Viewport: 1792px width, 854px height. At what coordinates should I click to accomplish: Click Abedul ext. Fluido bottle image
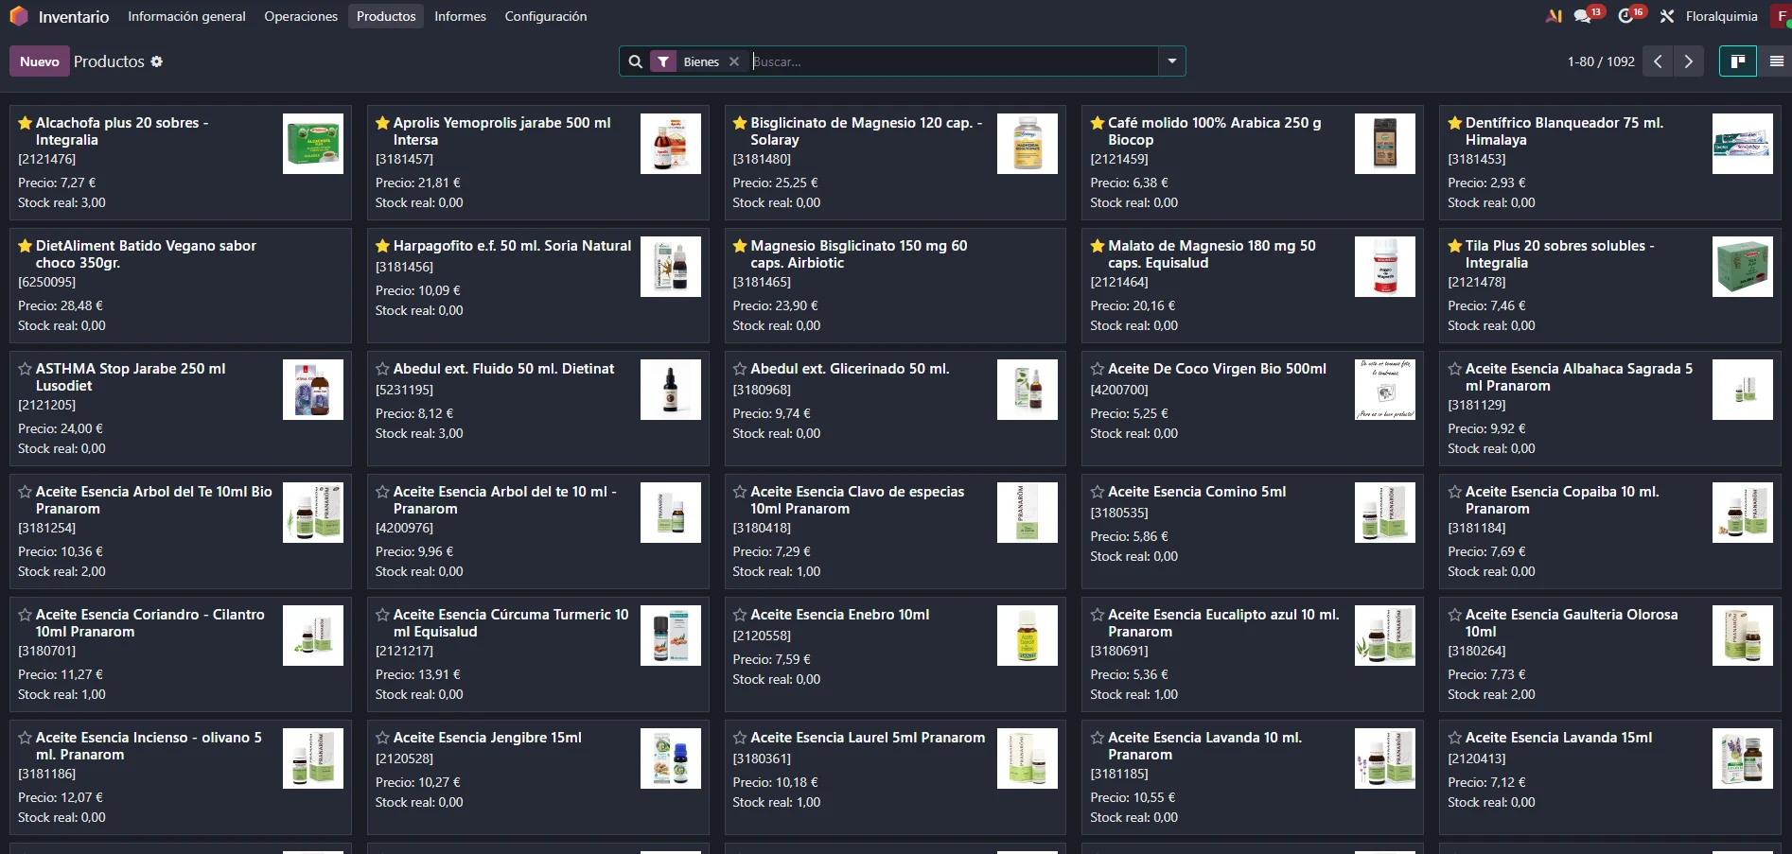[x=671, y=390]
